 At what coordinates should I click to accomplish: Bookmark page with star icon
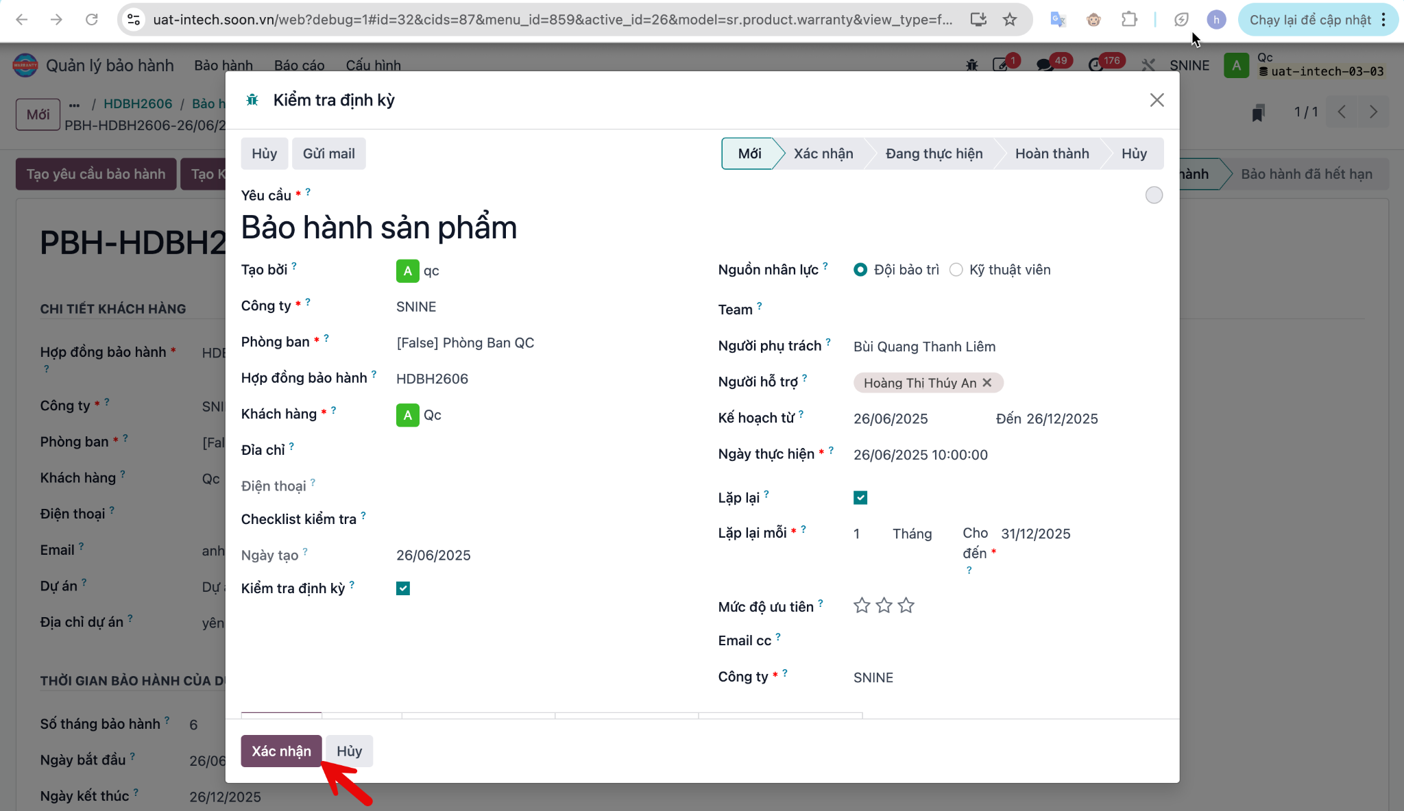click(x=1010, y=20)
